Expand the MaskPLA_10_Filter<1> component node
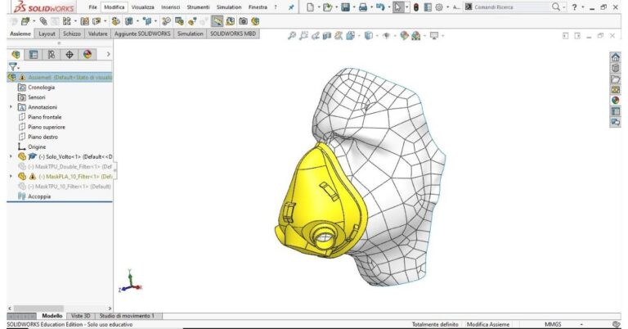The height and width of the screenshot is (329, 628). tap(11, 176)
